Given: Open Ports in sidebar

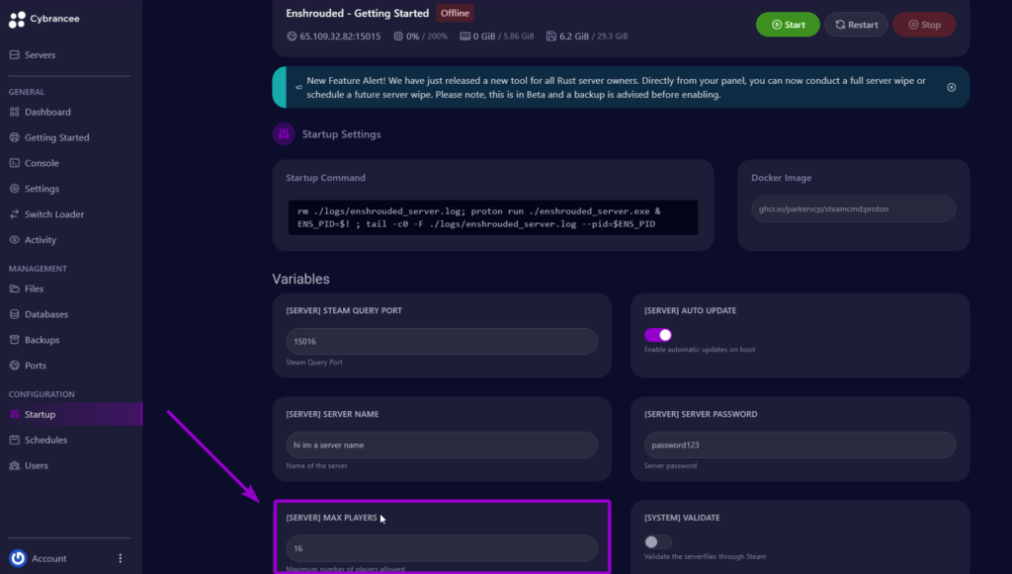Looking at the screenshot, I should point(36,365).
